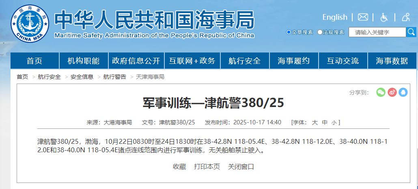Switch to the English site
Screen dimensions: 418x189
335,17
